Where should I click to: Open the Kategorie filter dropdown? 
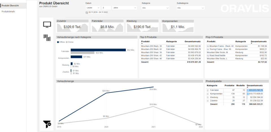coord(155,8)
